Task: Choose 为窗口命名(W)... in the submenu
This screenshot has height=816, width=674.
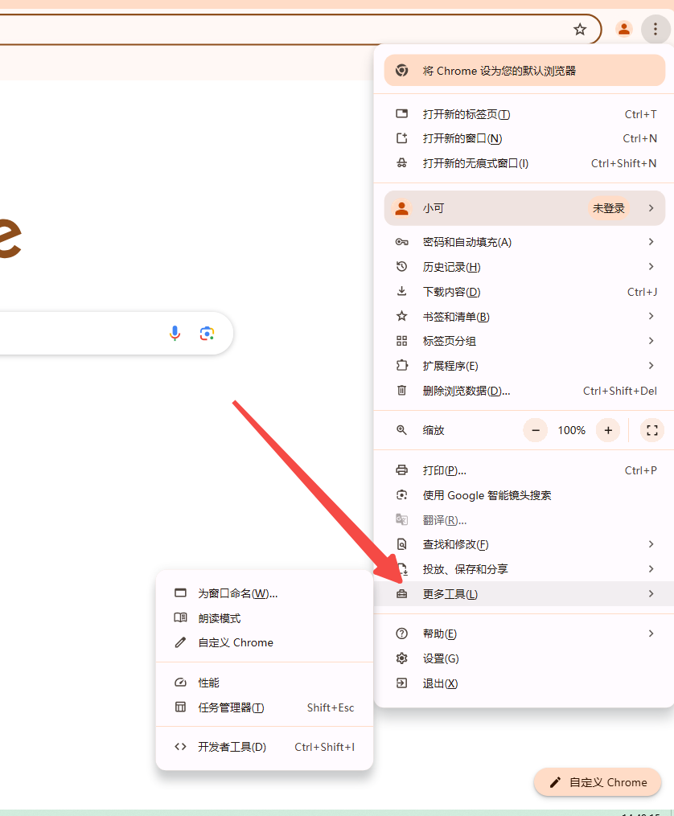Action: pyautogui.click(x=265, y=593)
